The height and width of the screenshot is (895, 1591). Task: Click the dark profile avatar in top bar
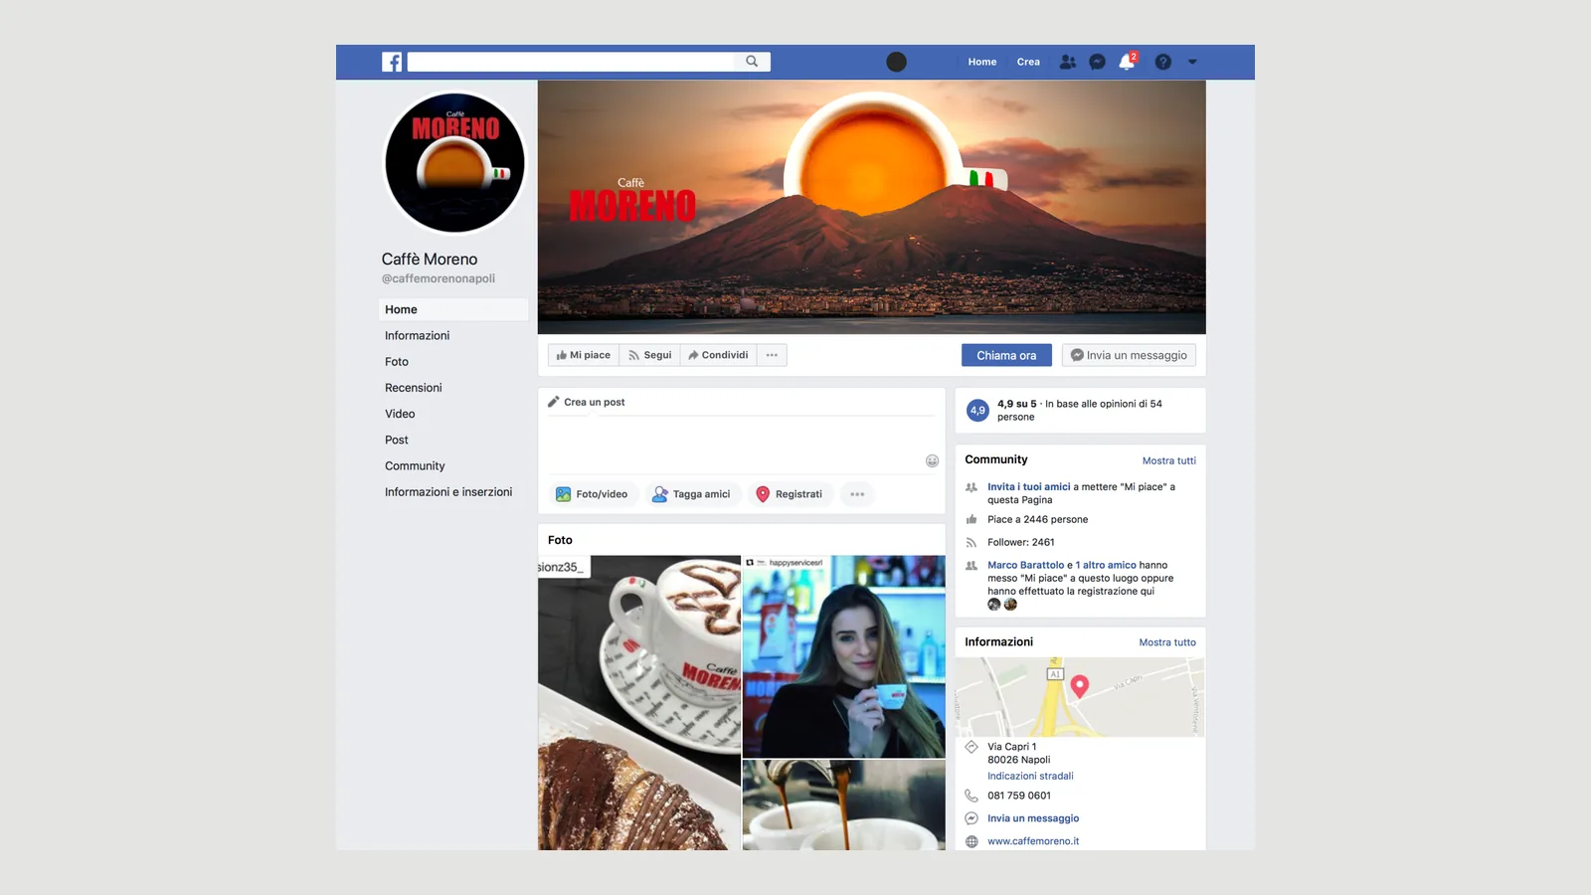(896, 62)
